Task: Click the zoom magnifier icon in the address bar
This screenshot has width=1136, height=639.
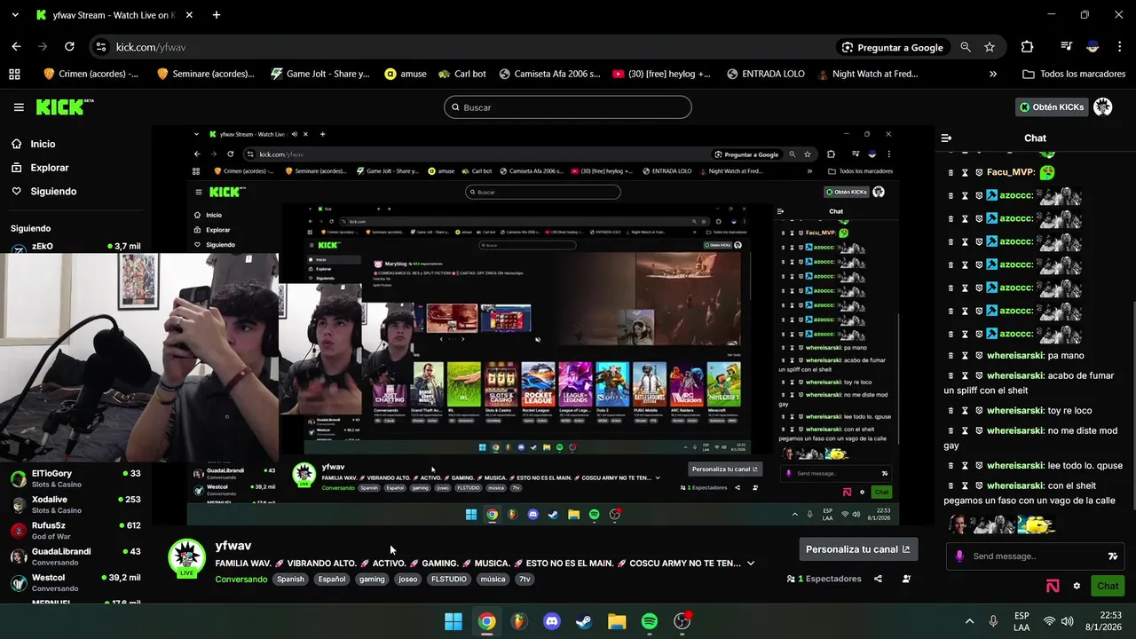Action: [x=966, y=47]
